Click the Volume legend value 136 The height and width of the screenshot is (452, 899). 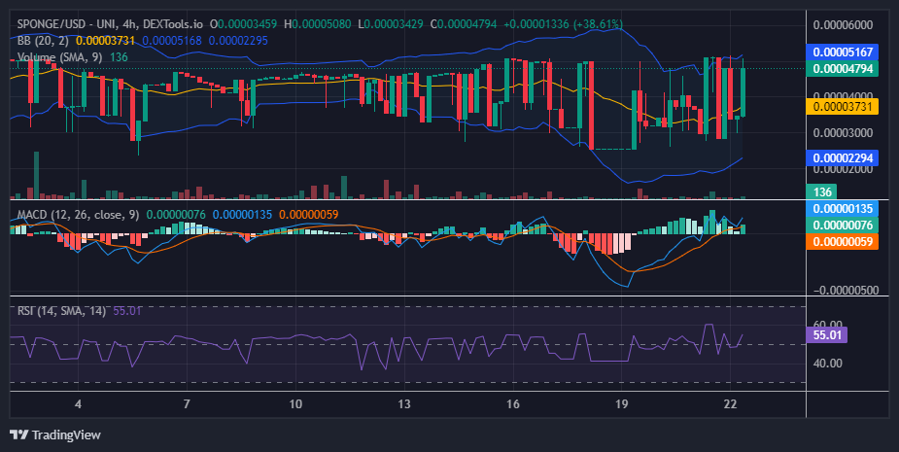coord(119,57)
